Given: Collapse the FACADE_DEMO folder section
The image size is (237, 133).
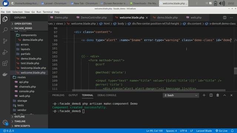Looking at the screenshot, I should 29,28.
